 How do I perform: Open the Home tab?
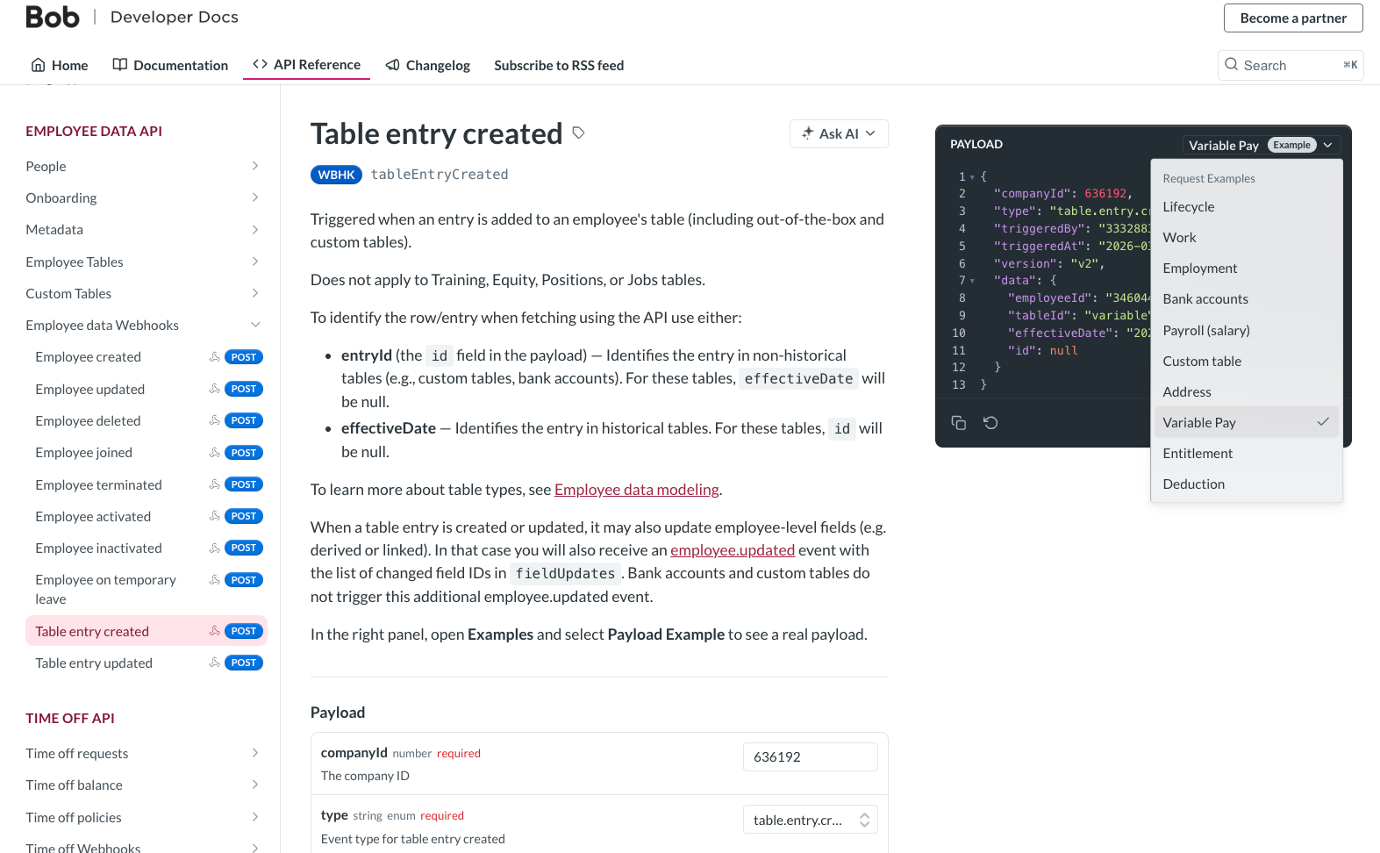coord(60,65)
